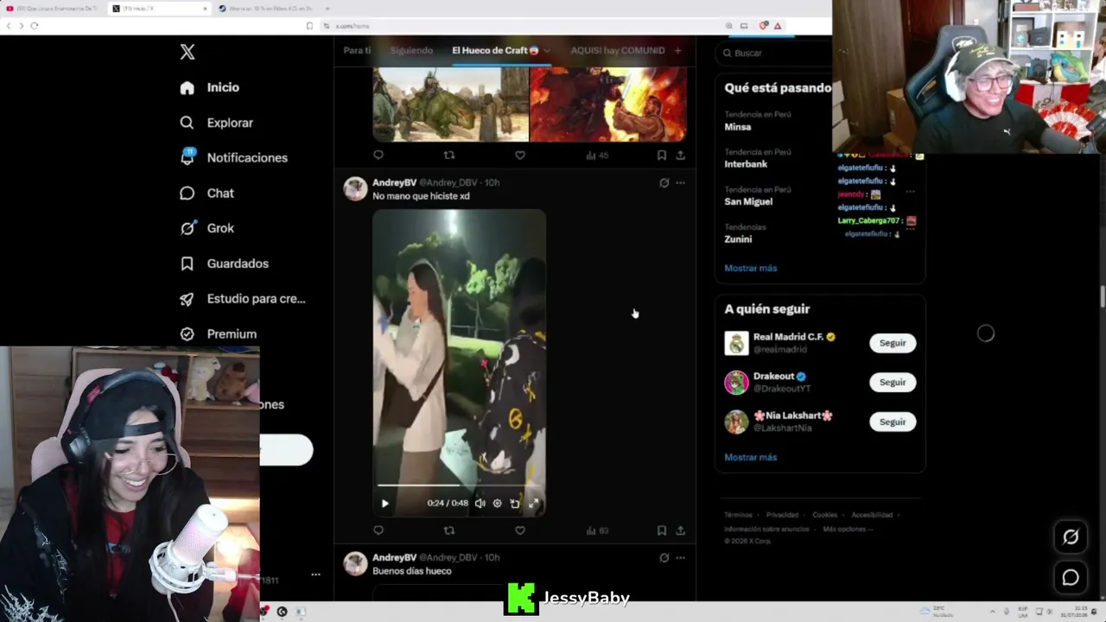
Task: Open Grok in the sidebar
Action: (x=207, y=228)
